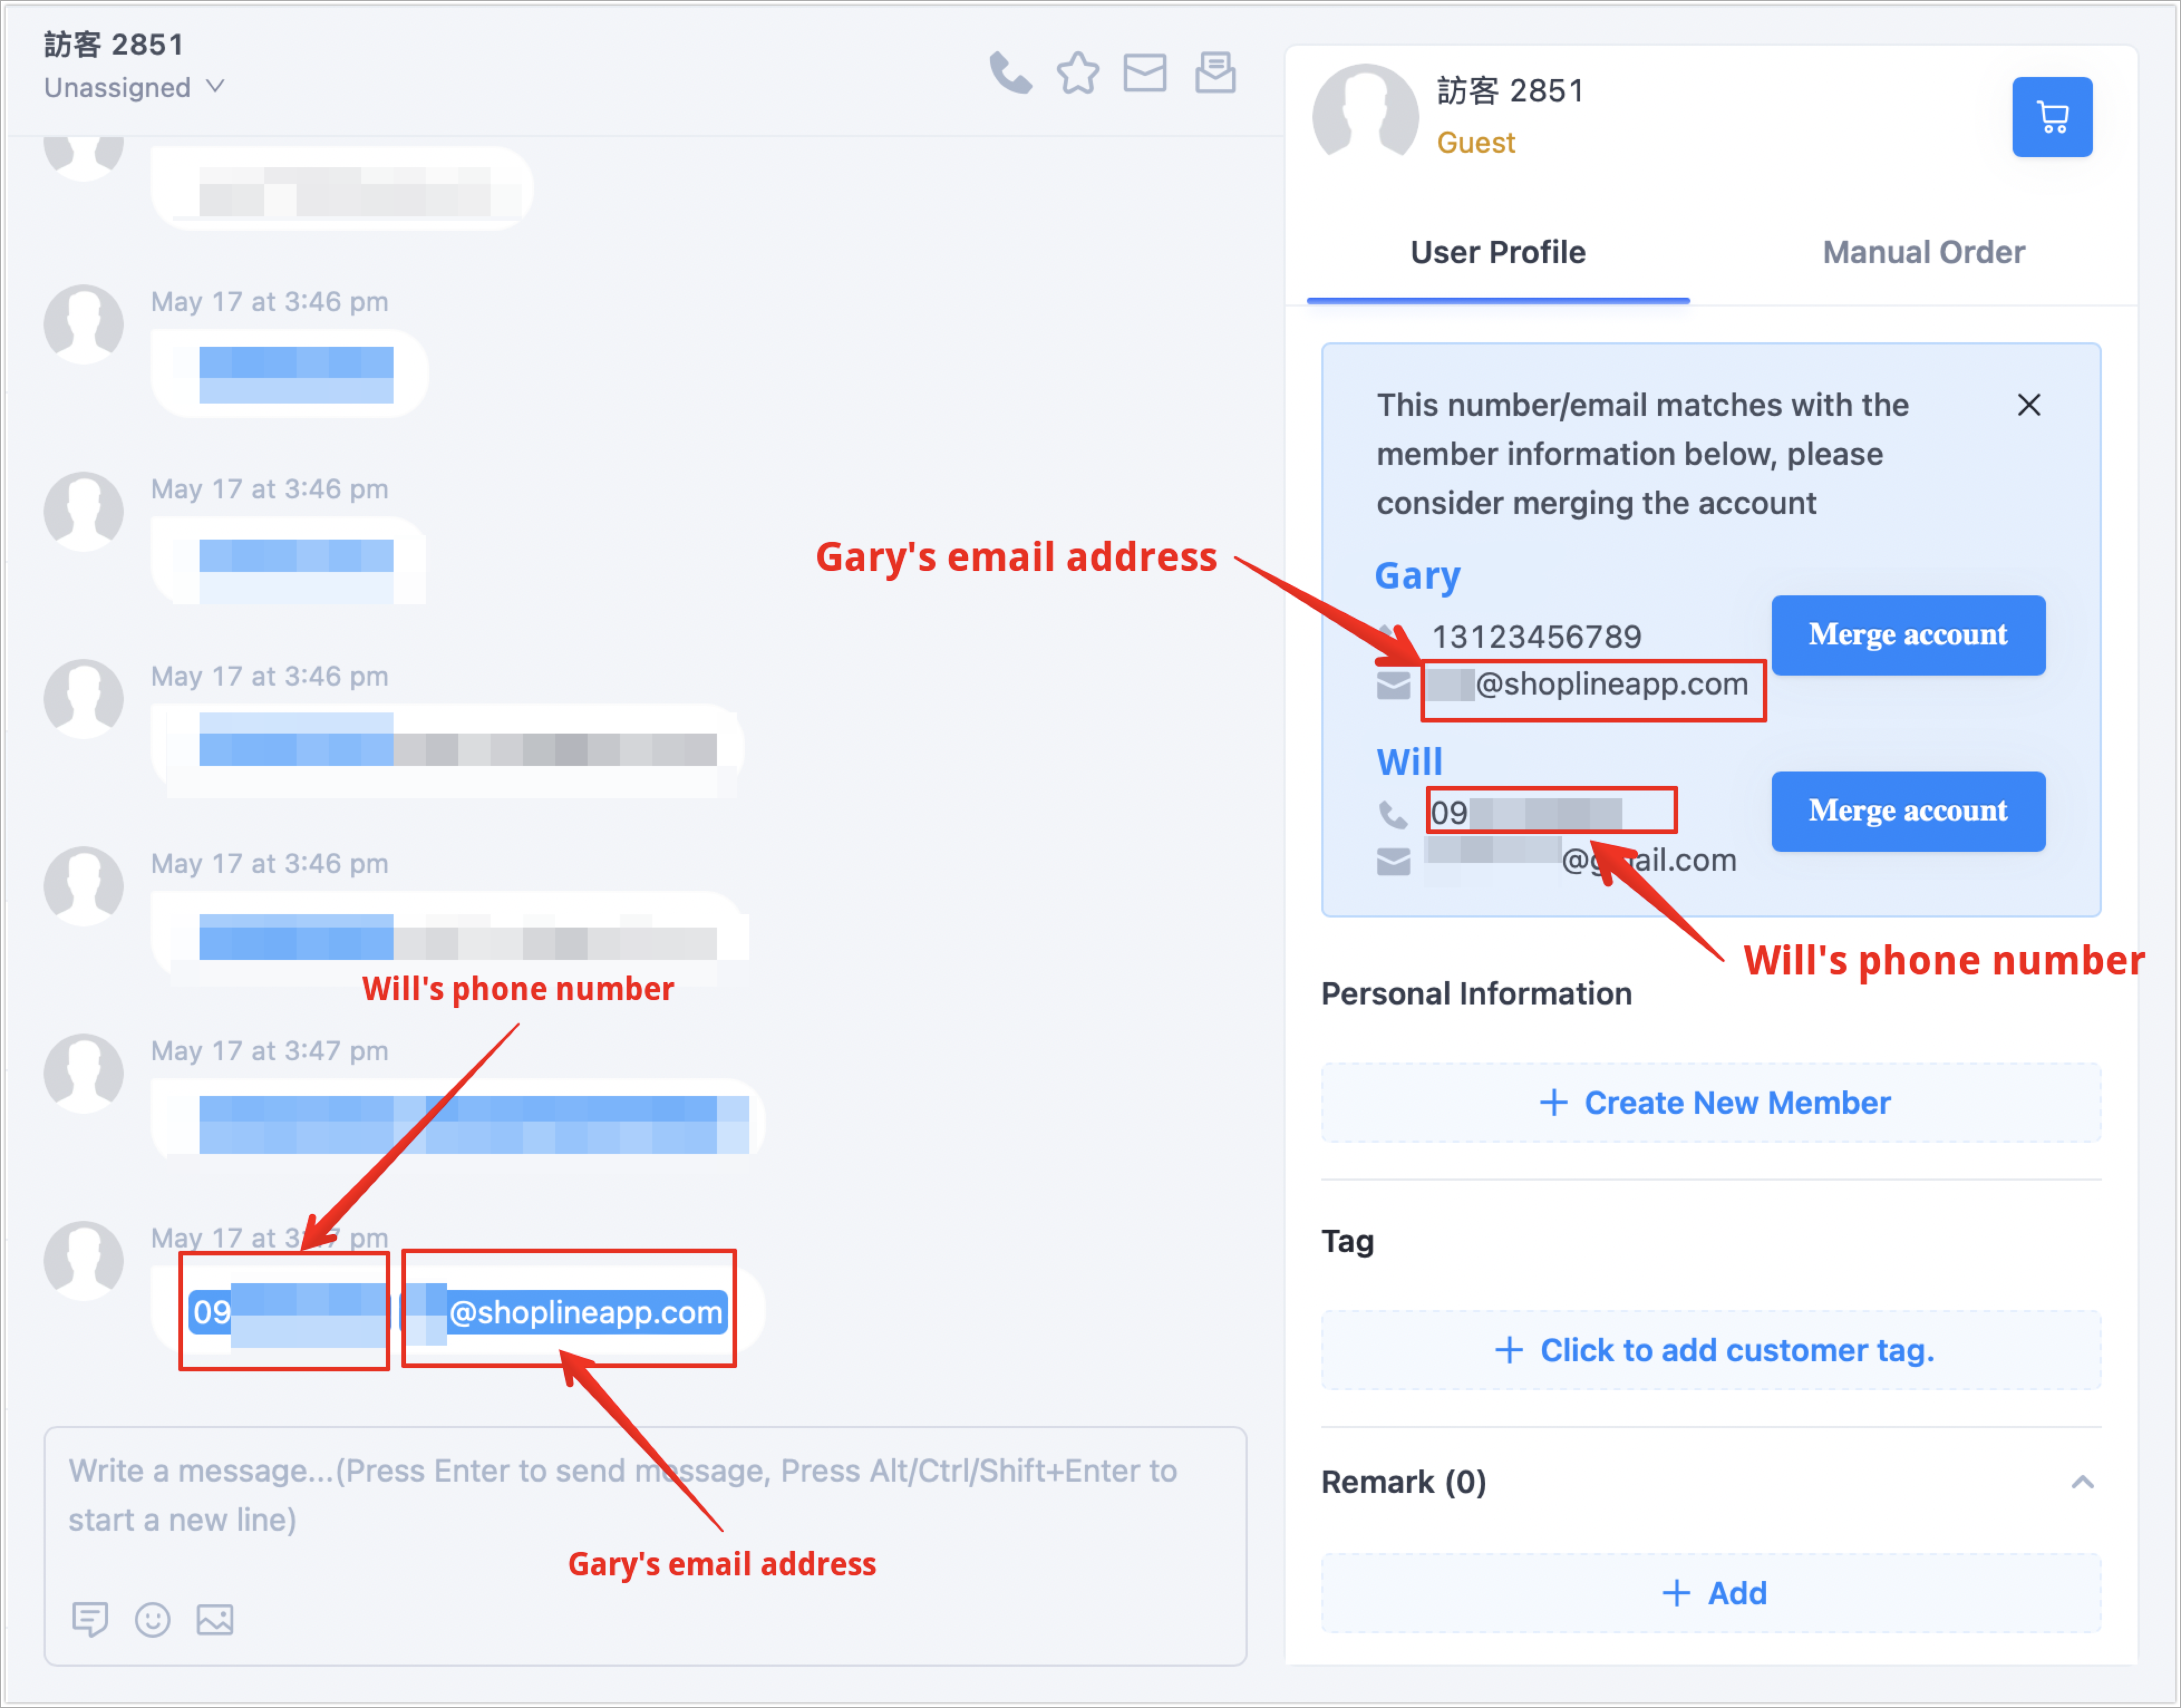Click the envelope icon in chat header
2181x1708 pixels.
(x=1145, y=73)
